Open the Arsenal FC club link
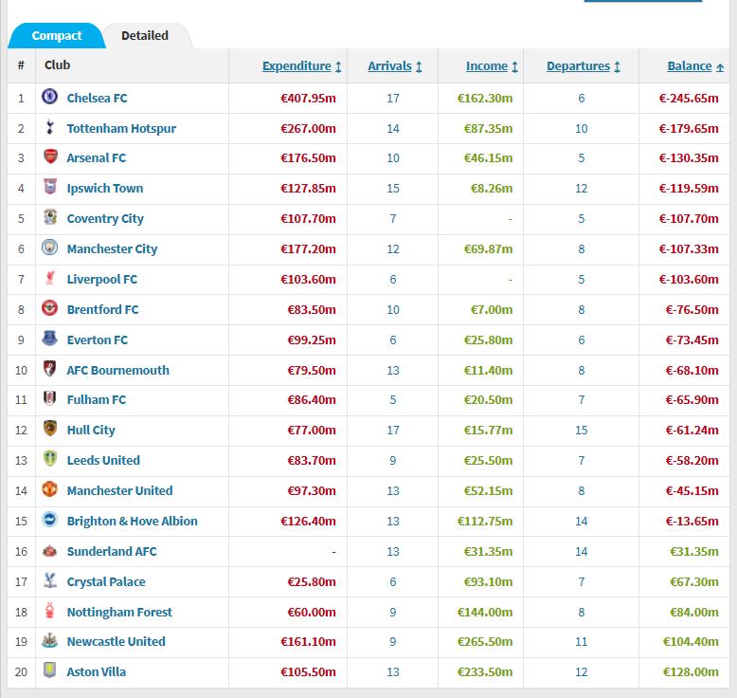 point(96,158)
